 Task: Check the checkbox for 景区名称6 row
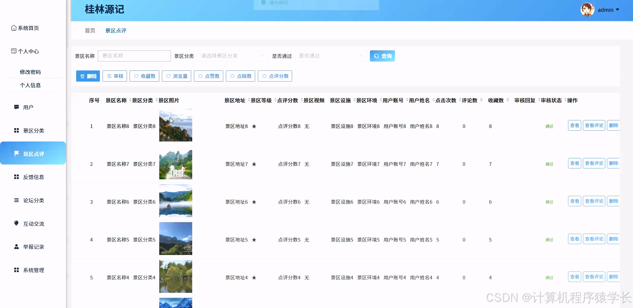click(x=75, y=202)
